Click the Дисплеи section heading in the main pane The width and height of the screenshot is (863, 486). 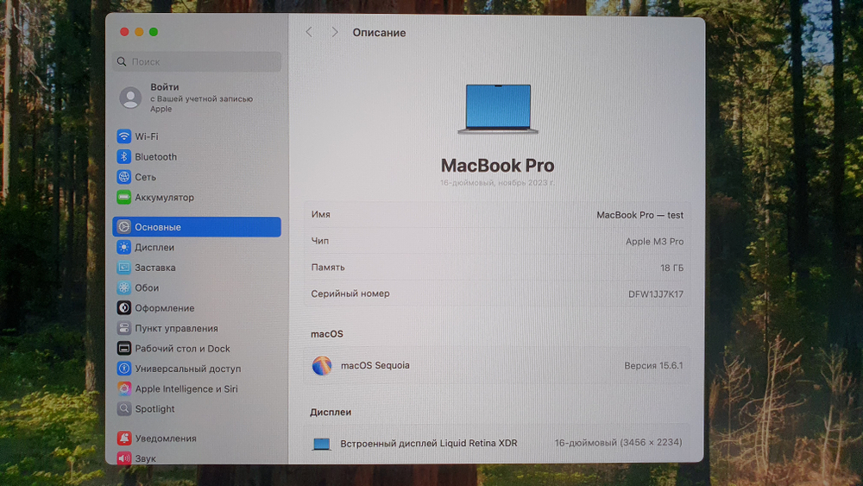pyautogui.click(x=331, y=413)
